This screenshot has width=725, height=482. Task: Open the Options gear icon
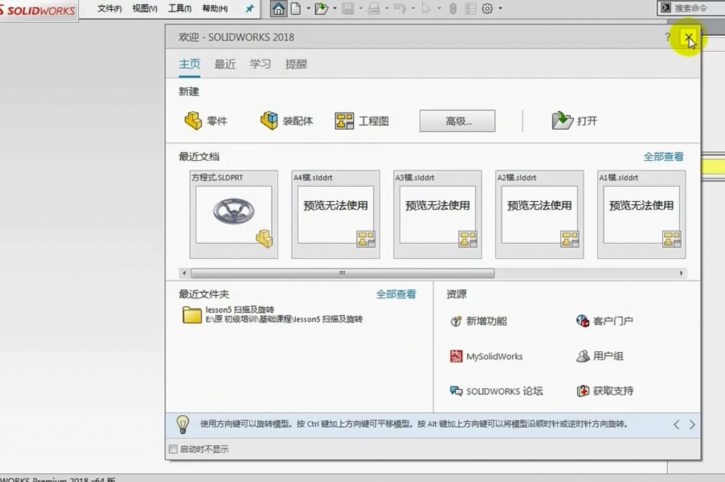coord(487,9)
